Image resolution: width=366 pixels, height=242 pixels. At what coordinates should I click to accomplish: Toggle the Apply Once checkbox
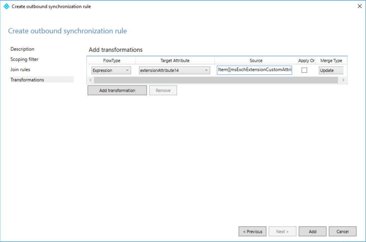click(304, 70)
